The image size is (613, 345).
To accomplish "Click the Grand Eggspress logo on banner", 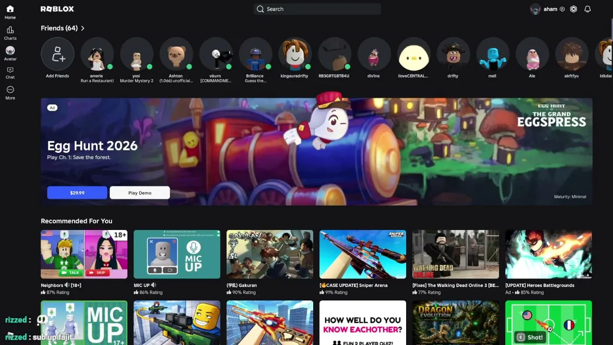I will (552, 115).
